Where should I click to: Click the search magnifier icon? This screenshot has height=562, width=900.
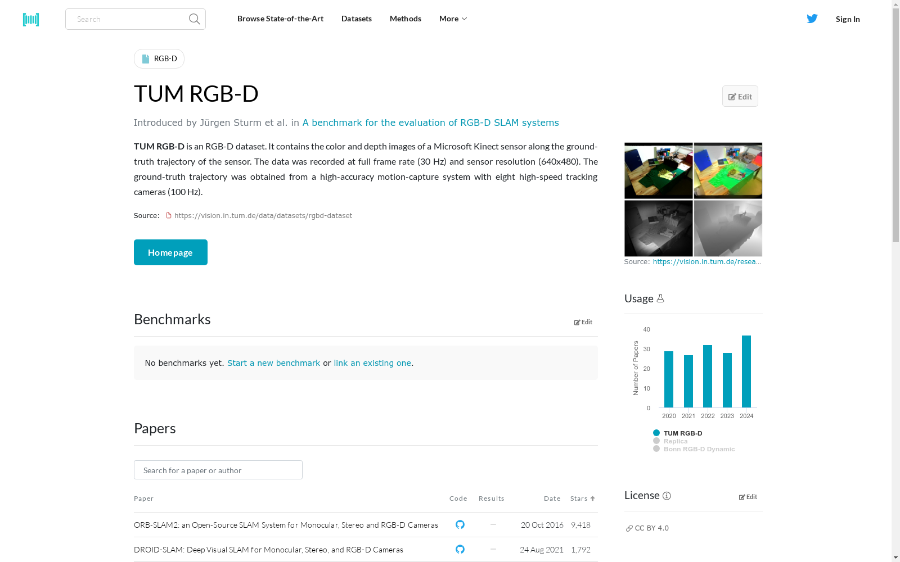click(x=193, y=19)
